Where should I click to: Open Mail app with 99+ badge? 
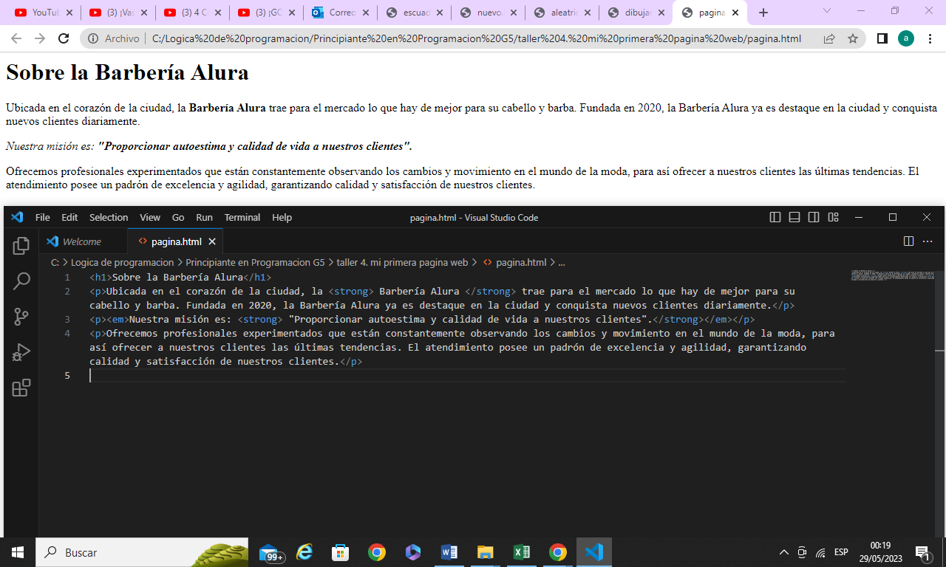(x=270, y=552)
